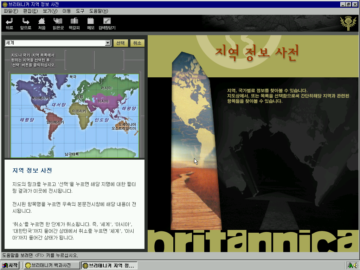Click the IME language indicator in system tray
The height and width of the screenshot is (270, 360).
point(351,266)
